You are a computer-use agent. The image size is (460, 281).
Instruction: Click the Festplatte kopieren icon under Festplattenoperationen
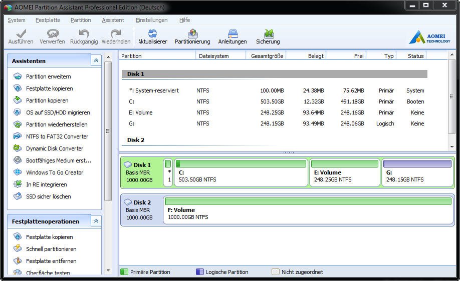18,237
